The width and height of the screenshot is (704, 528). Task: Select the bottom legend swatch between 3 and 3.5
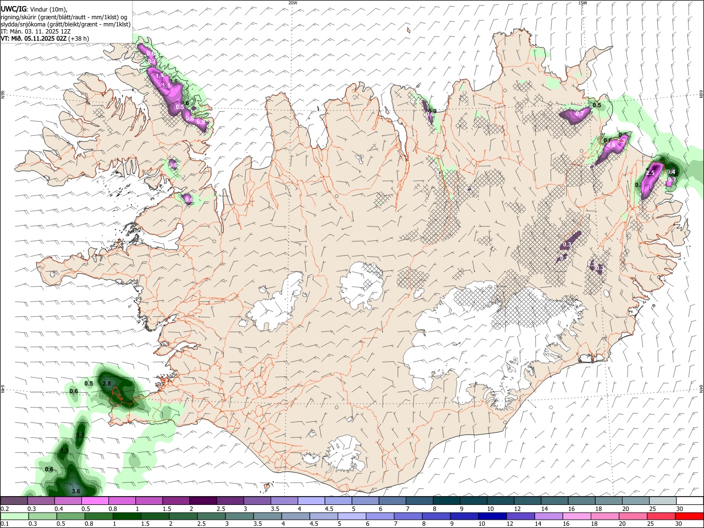239,516
